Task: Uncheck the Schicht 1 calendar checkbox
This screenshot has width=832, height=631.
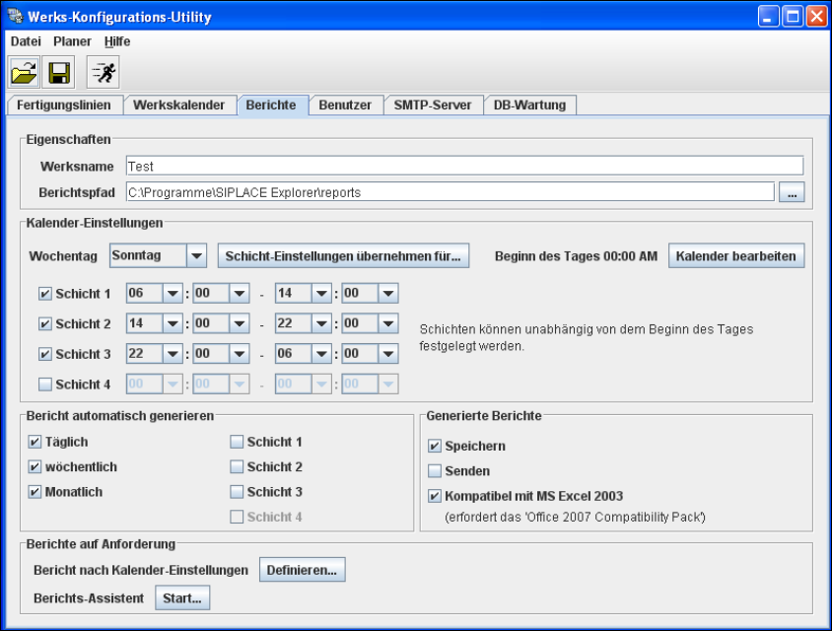Action: coord(44,294)
